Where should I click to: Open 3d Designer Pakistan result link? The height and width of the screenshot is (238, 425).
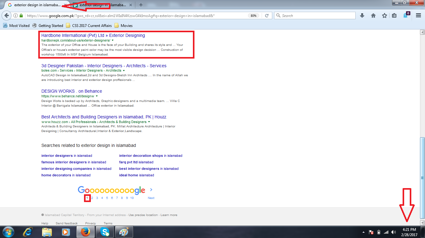coord(104,66)
